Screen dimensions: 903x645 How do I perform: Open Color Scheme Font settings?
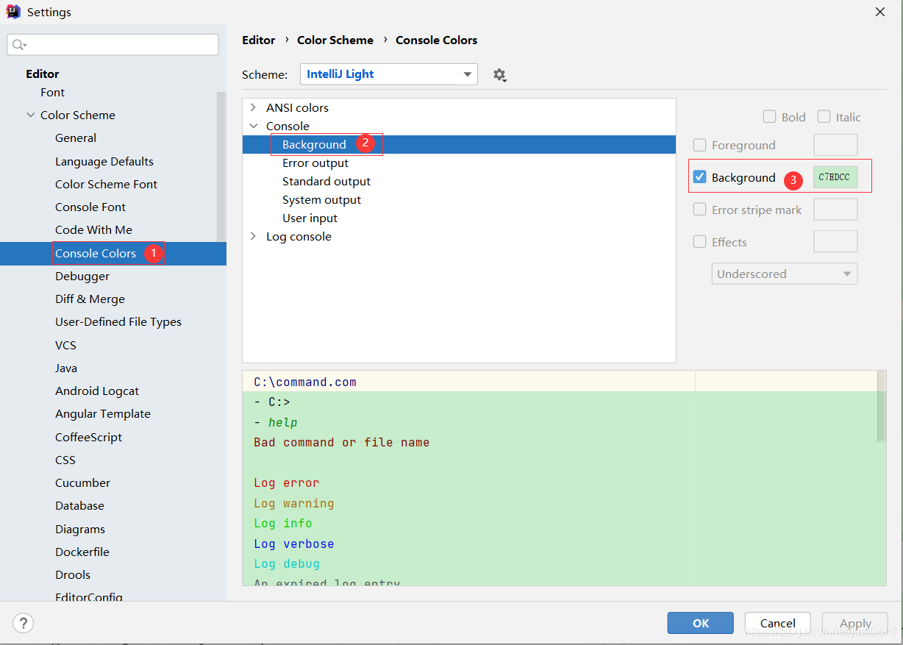coord(106,184)
